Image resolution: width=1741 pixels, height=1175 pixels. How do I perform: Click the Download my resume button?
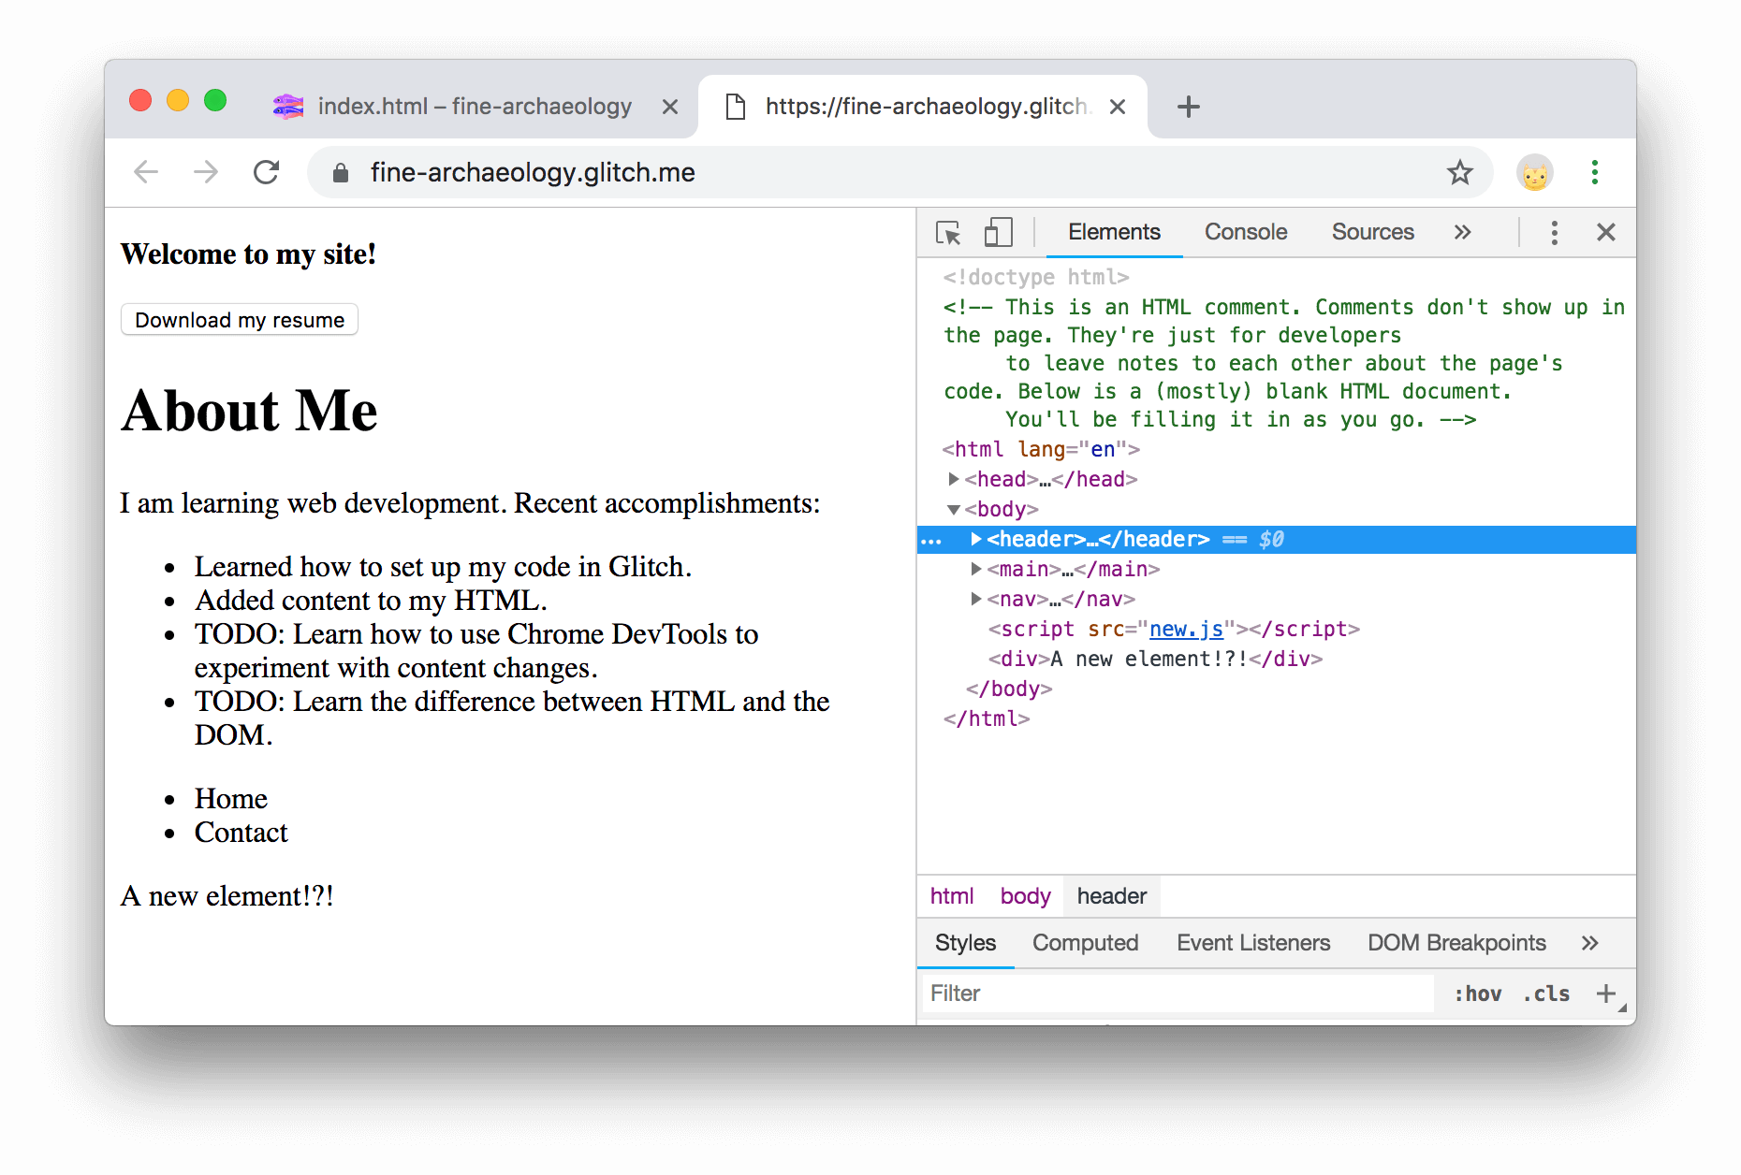[x=240, y=320]
